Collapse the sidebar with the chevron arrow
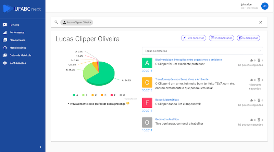 coord(40,147)
